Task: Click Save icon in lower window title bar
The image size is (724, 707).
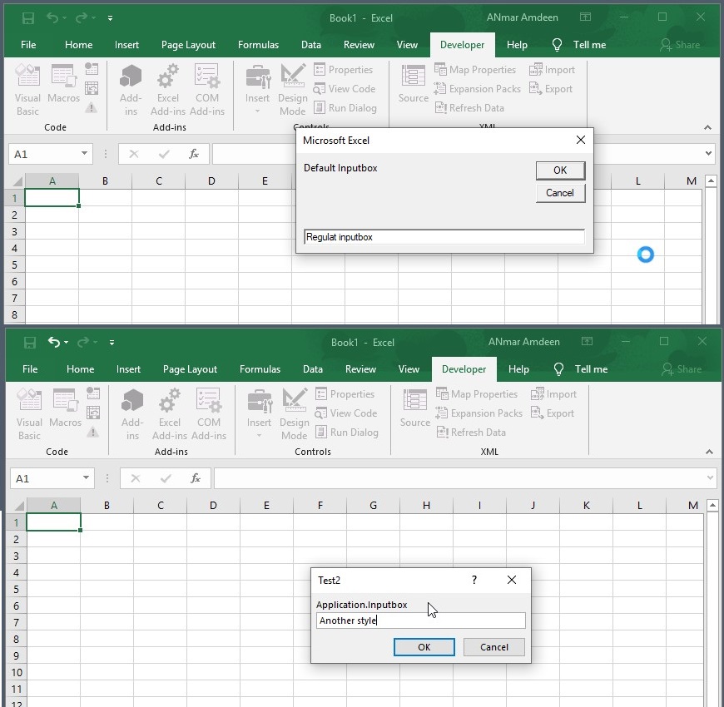Action: coord(30,343)
